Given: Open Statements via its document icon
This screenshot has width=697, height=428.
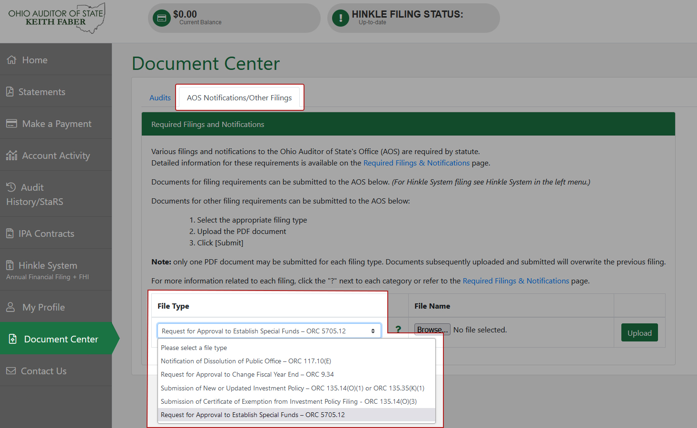Looking at the screenshot, I should (10, 92).
